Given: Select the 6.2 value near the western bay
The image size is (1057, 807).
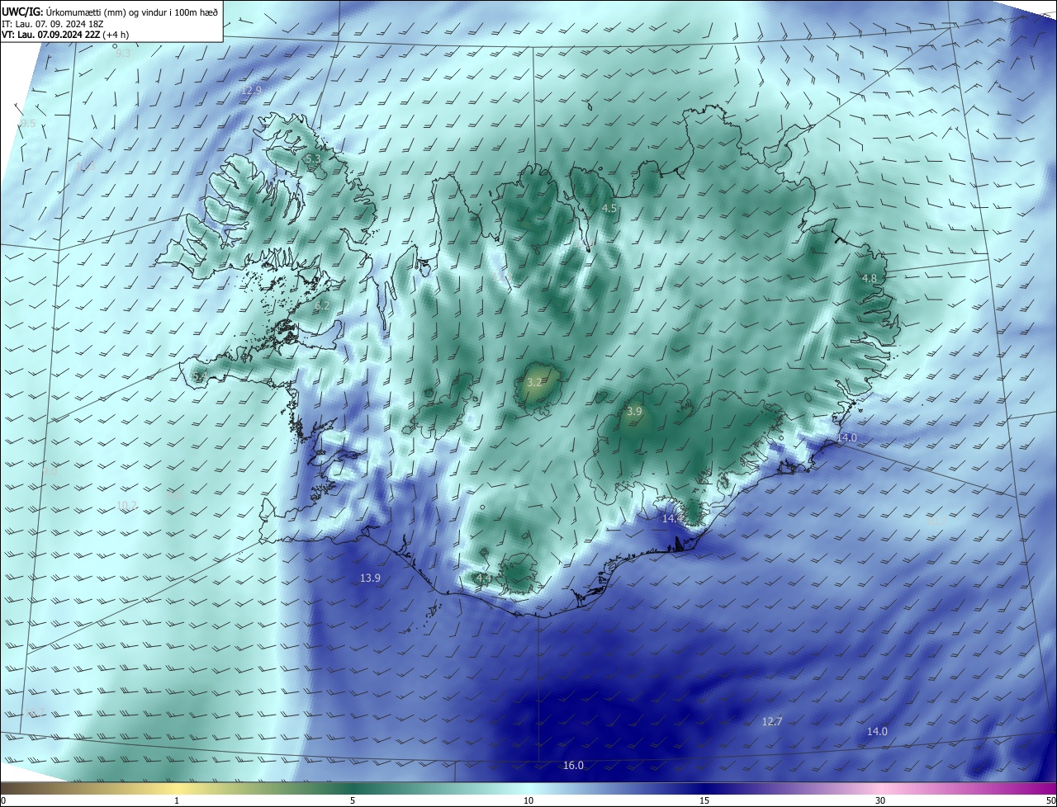Looking at the screenshot, I should point(322,305).
